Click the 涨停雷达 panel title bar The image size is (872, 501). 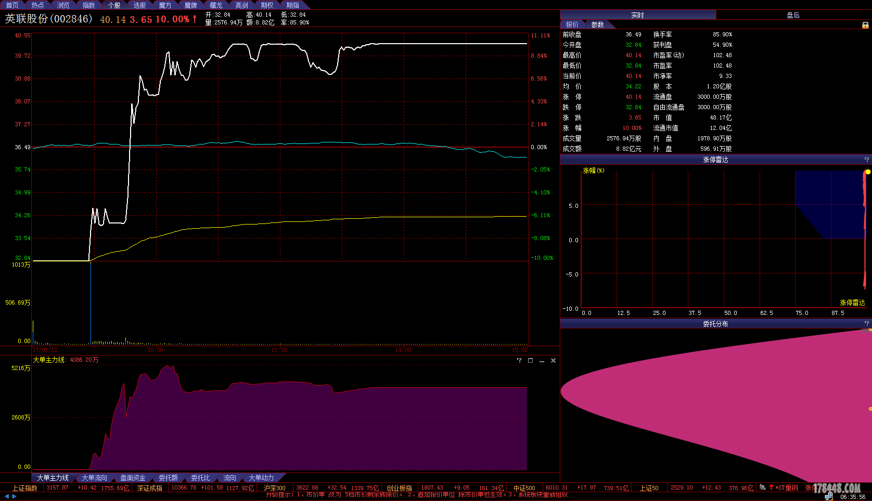(x=715, y=160)
